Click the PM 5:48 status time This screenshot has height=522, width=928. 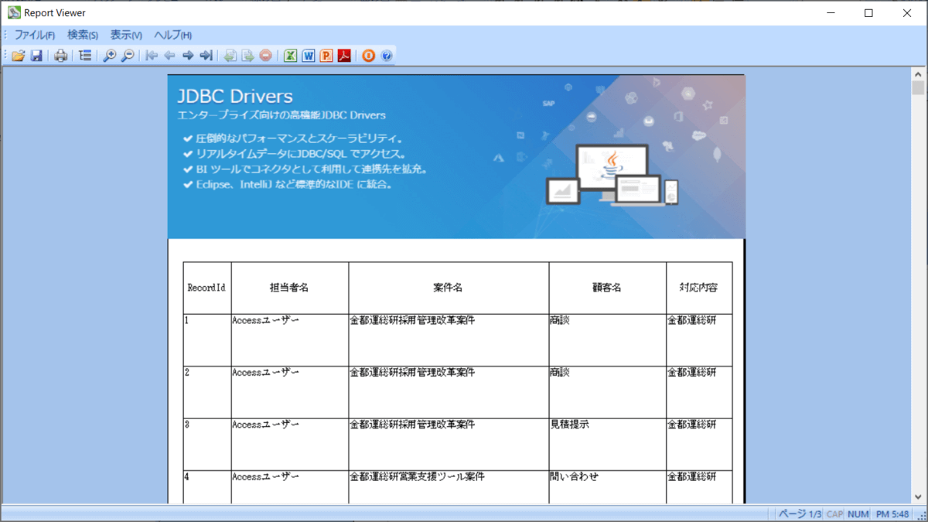[x=892, y=513]
